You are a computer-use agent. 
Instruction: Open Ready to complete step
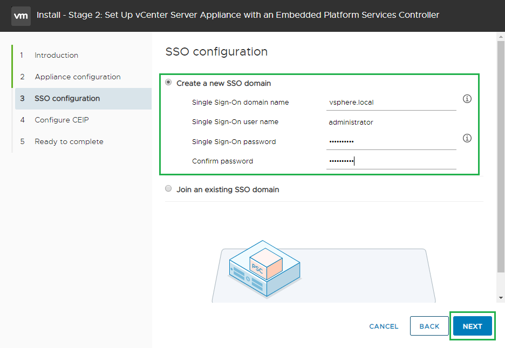pyautogui.click(x=69, y=141)
